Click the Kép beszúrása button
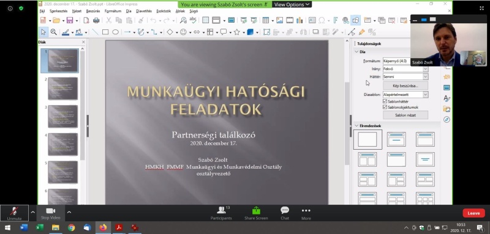Screen dimensions: 490x234 coord(405,86)
